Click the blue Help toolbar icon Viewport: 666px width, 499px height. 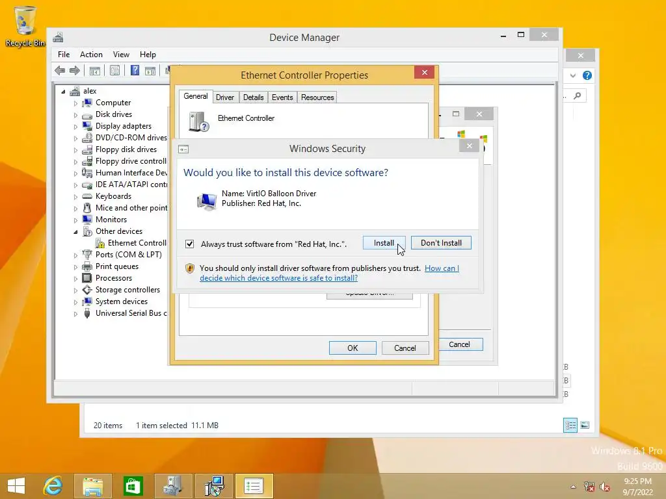(x=135, y=70)
